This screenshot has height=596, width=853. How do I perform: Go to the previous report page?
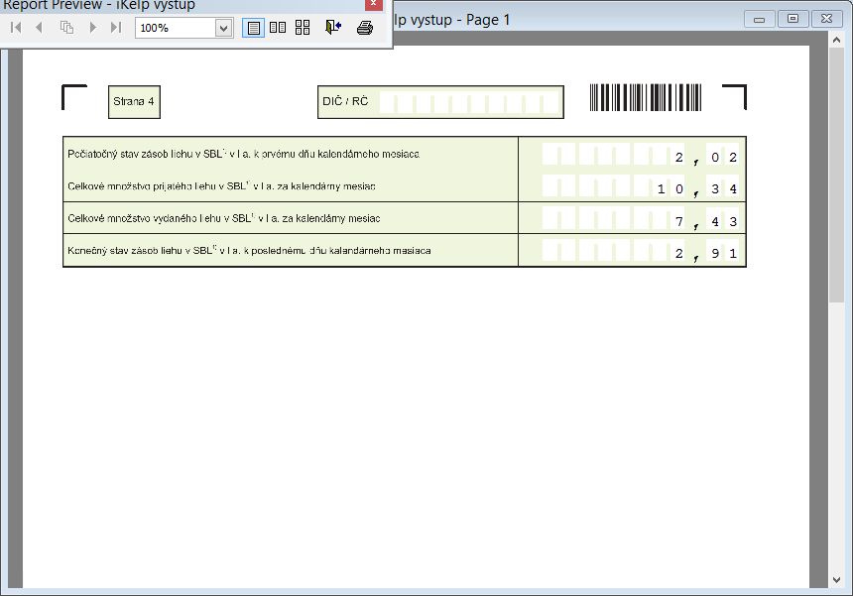click(x=40, y=28)
